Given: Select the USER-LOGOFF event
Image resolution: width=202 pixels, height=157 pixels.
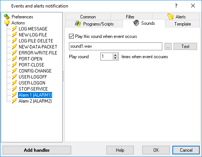Looking at the screenshot, I should pos(33,77).
